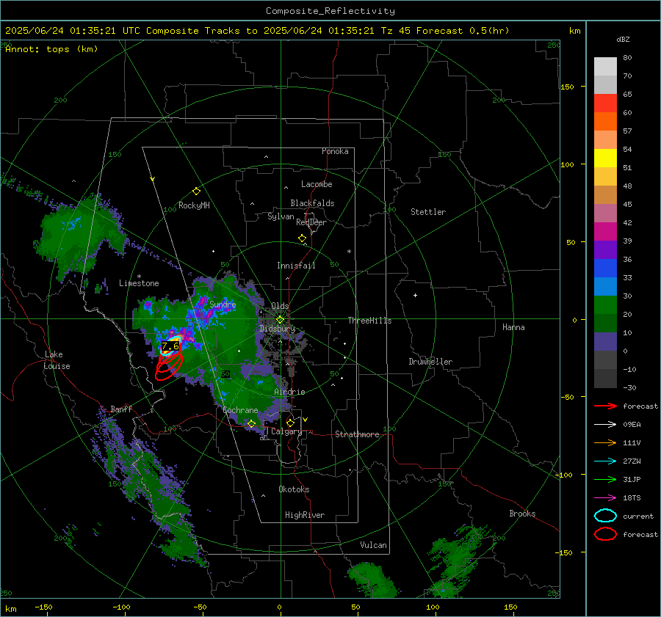The width and height of the screenshot is (661, 617).
Task: Pick the light gray 80 dBZ swatch
Action: click(605, 67)
